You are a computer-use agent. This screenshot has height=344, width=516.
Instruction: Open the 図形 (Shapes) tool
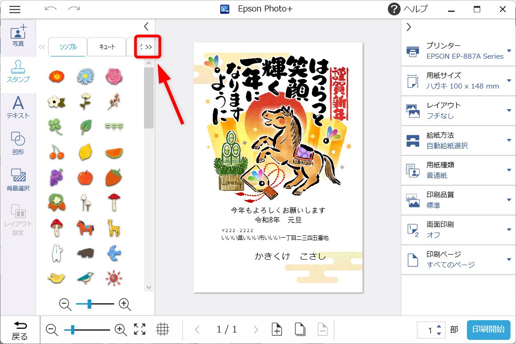click(18, 143)
